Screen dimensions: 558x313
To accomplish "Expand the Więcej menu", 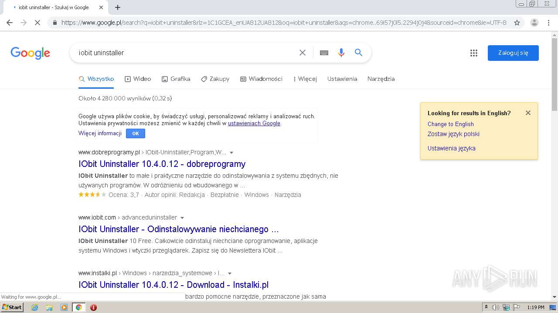I will click(305, 79).
